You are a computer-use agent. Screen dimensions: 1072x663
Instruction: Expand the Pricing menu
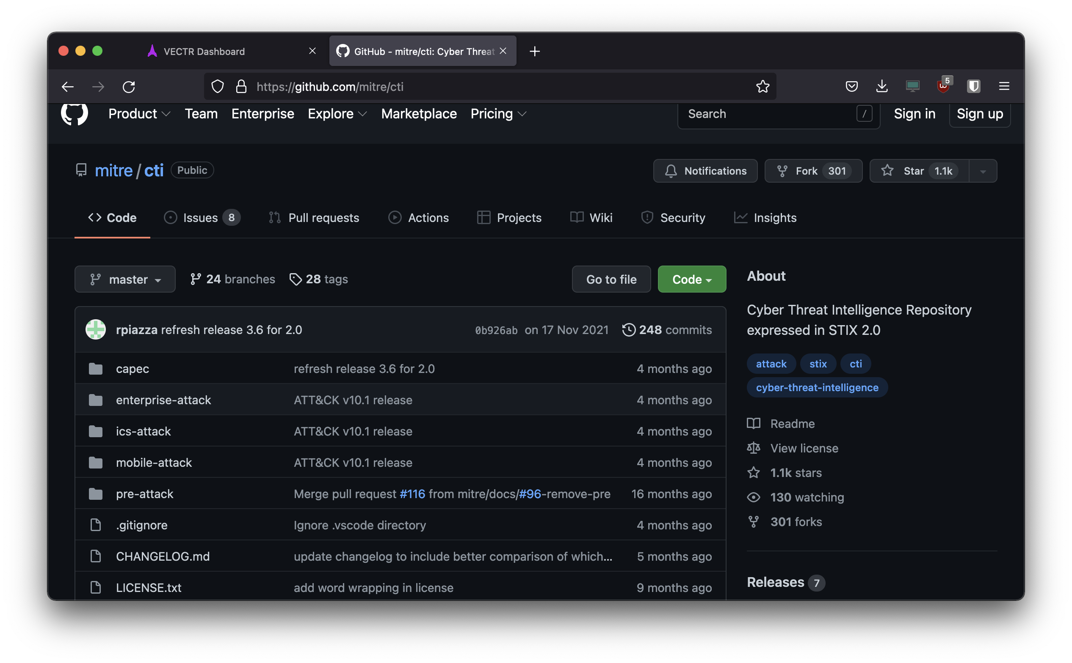point(498,114)
